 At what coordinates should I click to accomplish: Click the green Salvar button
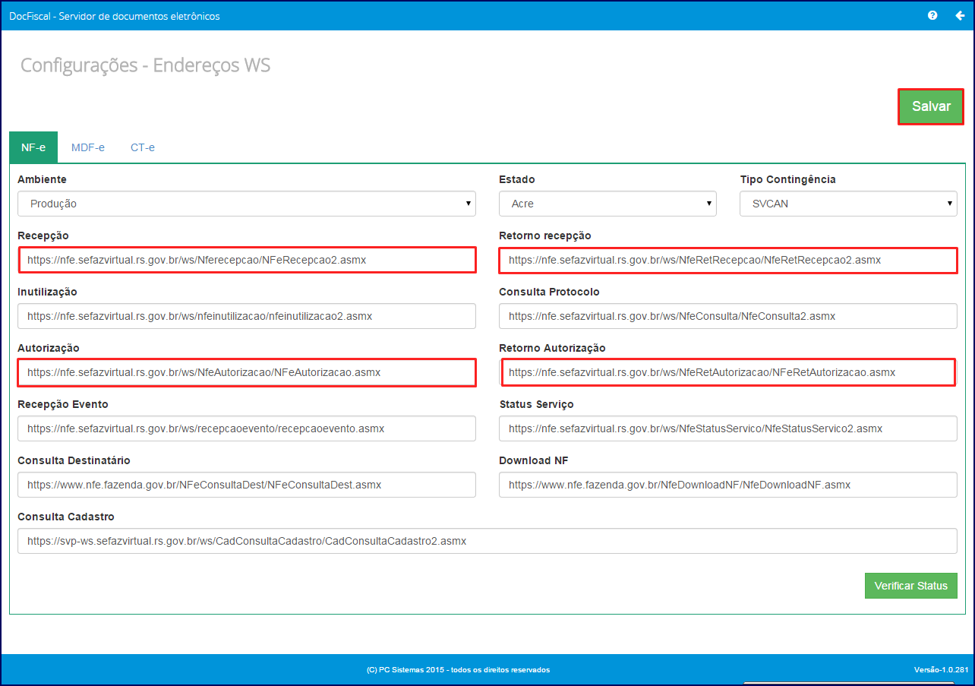point(931,106)
